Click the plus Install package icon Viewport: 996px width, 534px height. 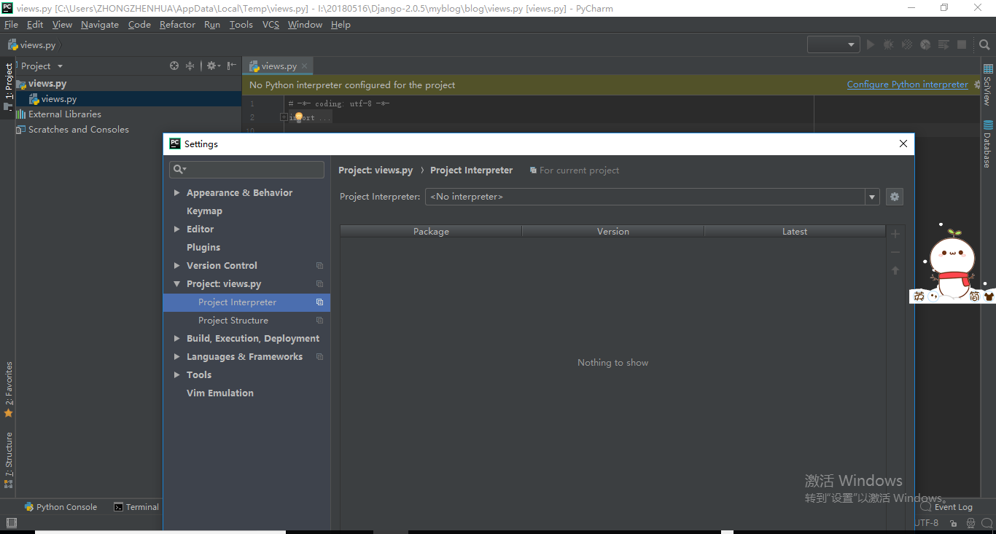(895, 234)
